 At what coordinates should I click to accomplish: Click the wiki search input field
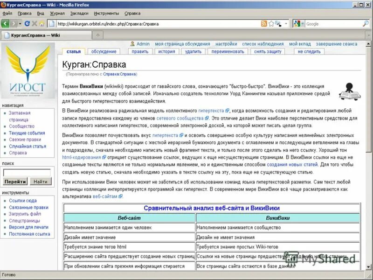27,172
